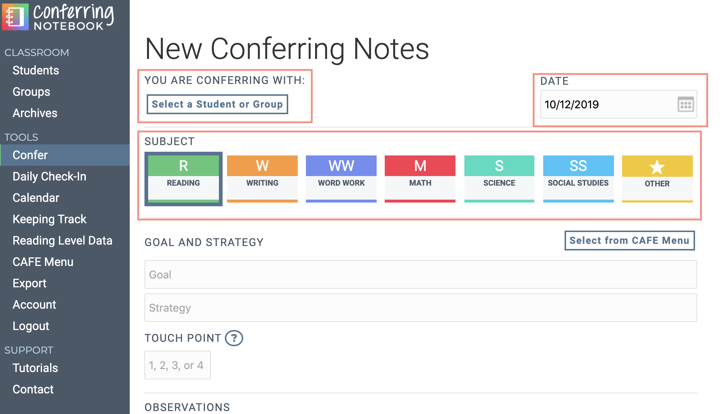Log out using the Logout link
This screenshot has width=726, height=414.
pyautogui.click(x=31, y=326)
